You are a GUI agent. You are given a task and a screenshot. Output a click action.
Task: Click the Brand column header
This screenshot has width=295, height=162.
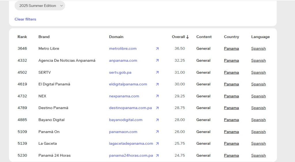(44, 37)
